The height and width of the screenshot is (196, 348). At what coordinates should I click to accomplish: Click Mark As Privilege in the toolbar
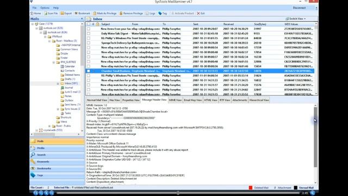105,13
